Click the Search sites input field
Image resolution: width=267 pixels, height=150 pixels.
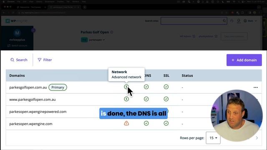pos(194,21)
